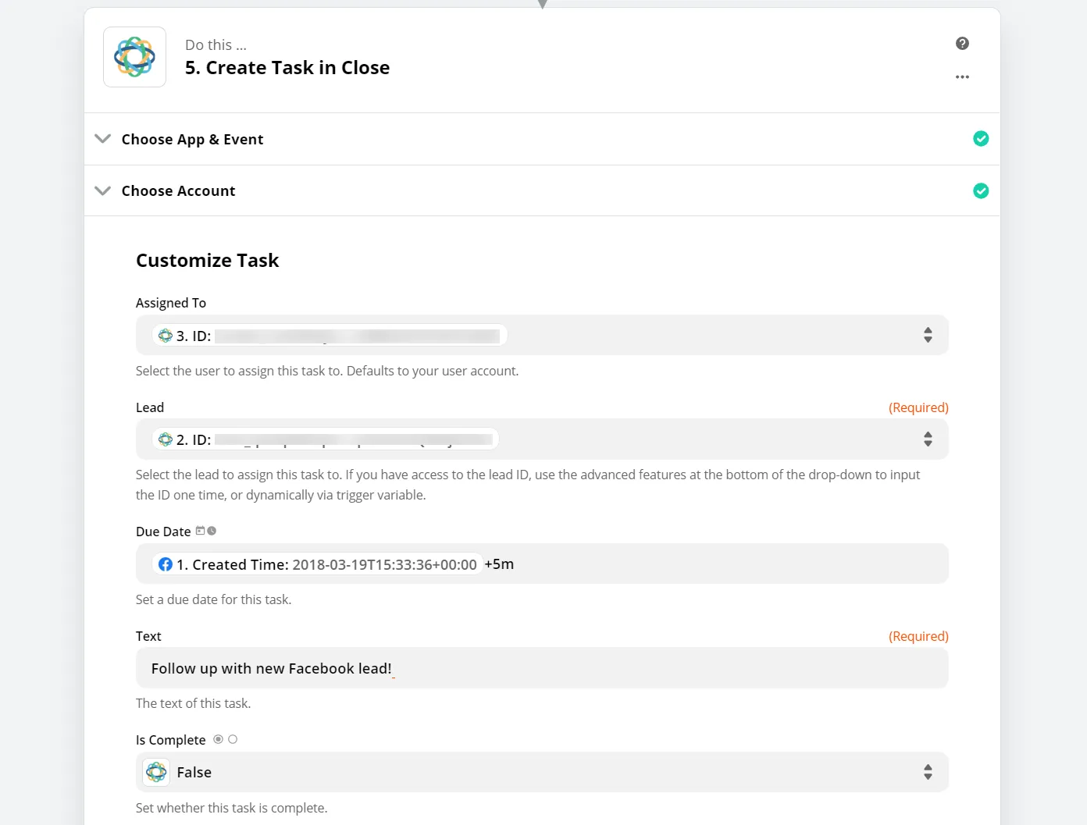This screenshot has height=825, width=1087.
Task: Click the clock icon beside Due Date
Action: click(x=212, y=531)
